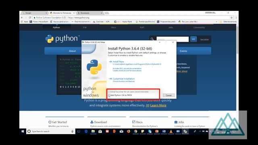Switch to Welcome to Python.org tab
Screen dimensions: 258x145
tap(62, 13)
